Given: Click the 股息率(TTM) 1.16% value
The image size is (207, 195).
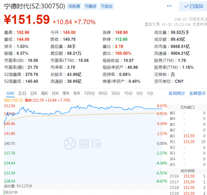Looking at the screenshot, I should [x=188, y=67].
